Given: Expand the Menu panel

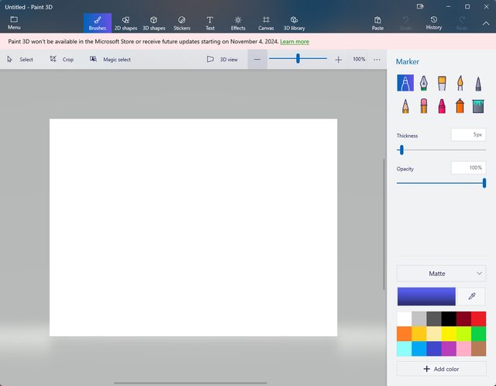Looking at the screenshot, I should [14, 22].
